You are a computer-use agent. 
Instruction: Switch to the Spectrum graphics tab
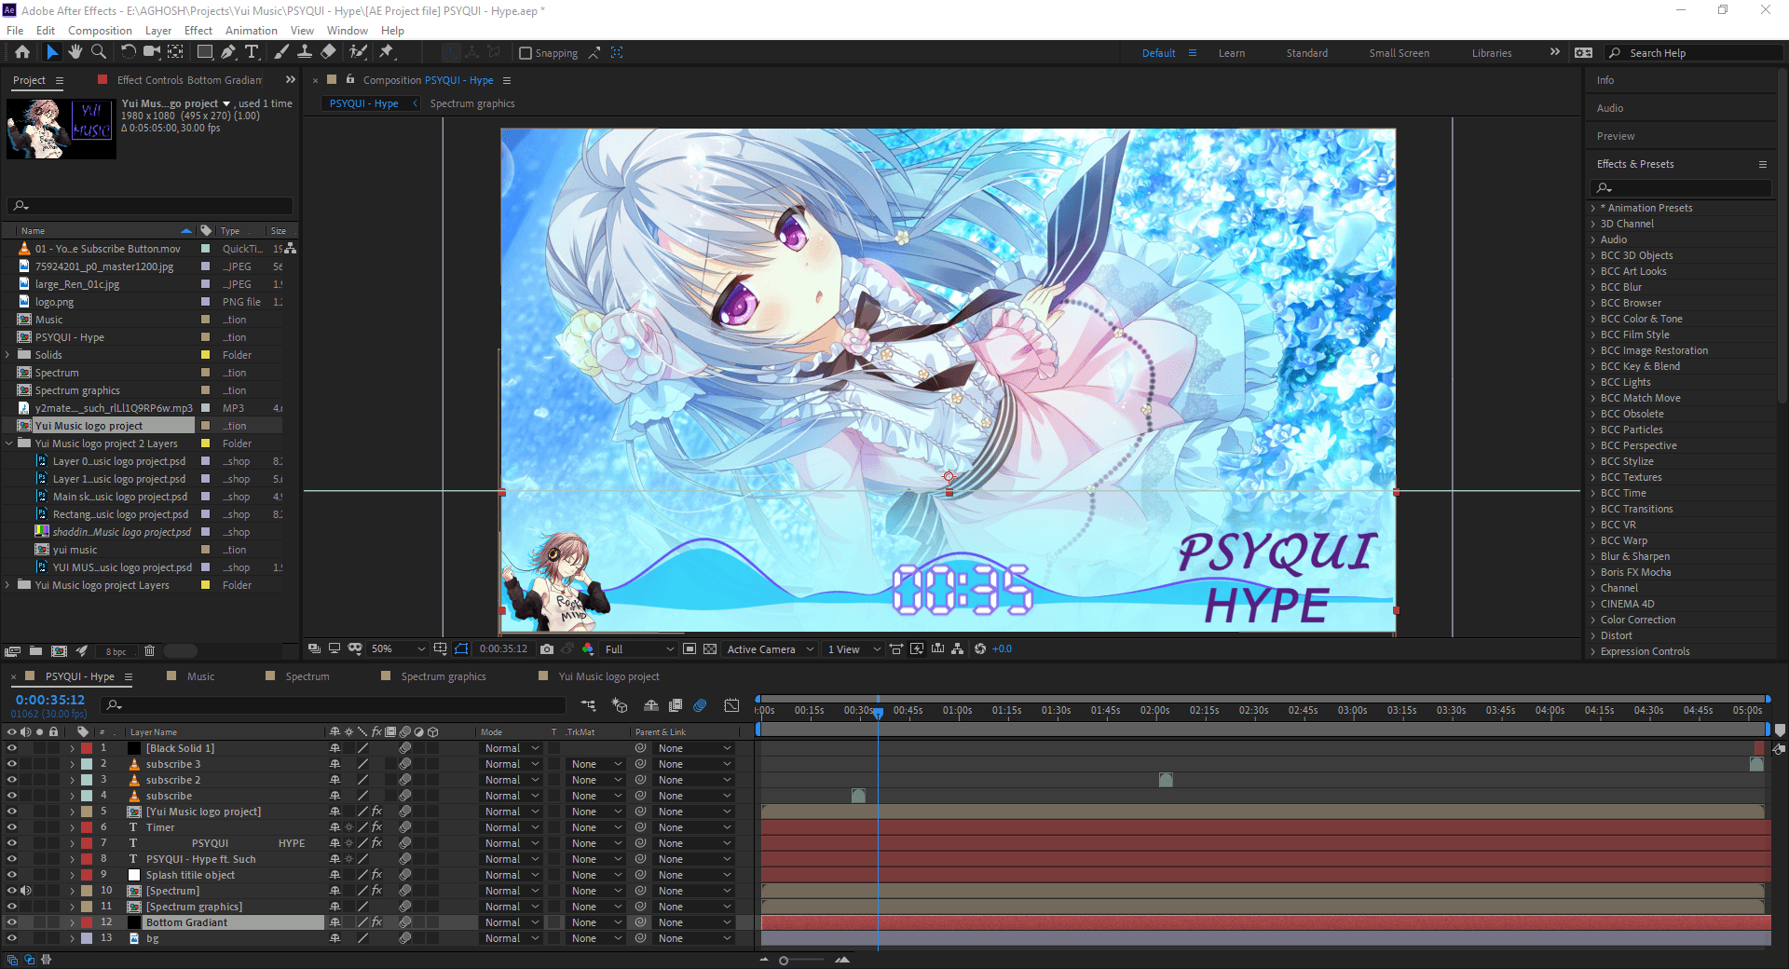pyautogui.click(x=471, y=103)
